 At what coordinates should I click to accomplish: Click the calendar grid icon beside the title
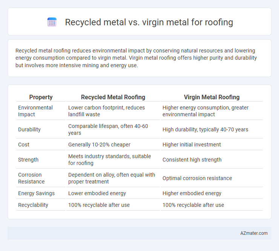tap(52, 22)
